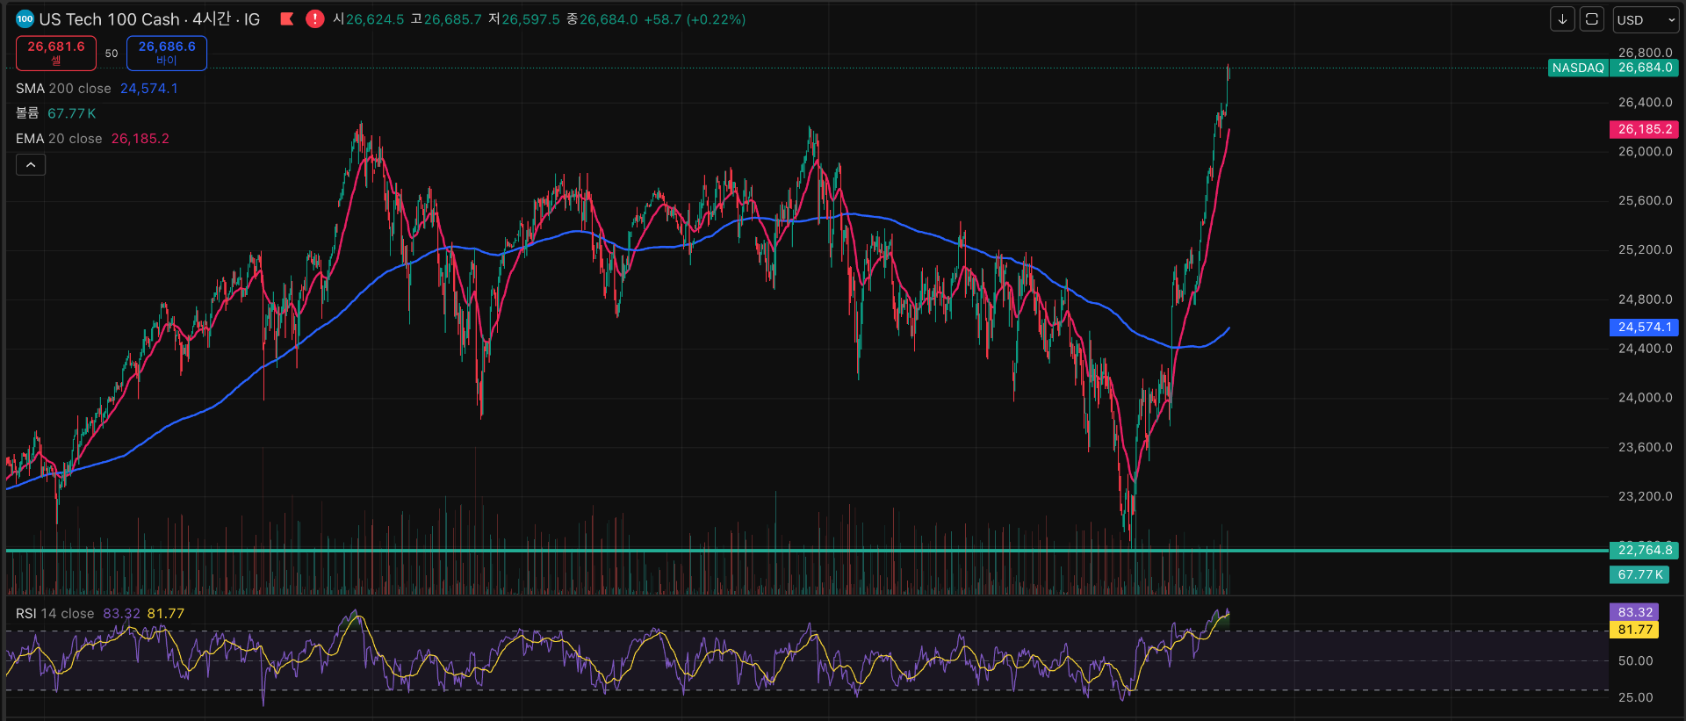Select the EMA 20 close indicator legend

point(59,139)
